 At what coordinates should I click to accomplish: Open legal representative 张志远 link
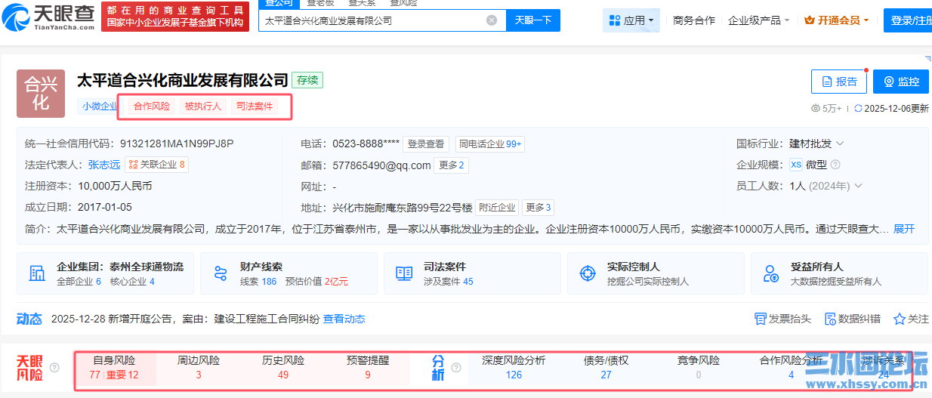104,165
